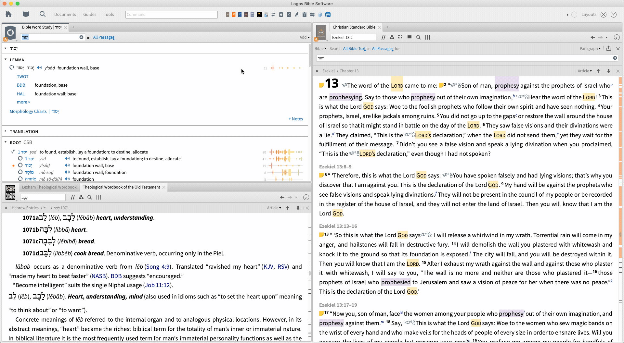Open the Bible search type dropdown

click(x=320, y=49)
